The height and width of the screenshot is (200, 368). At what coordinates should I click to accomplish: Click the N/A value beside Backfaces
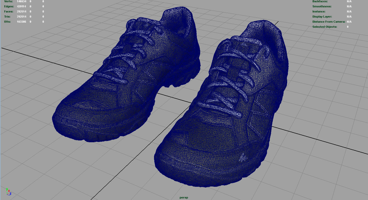click(x=349, y=1)
